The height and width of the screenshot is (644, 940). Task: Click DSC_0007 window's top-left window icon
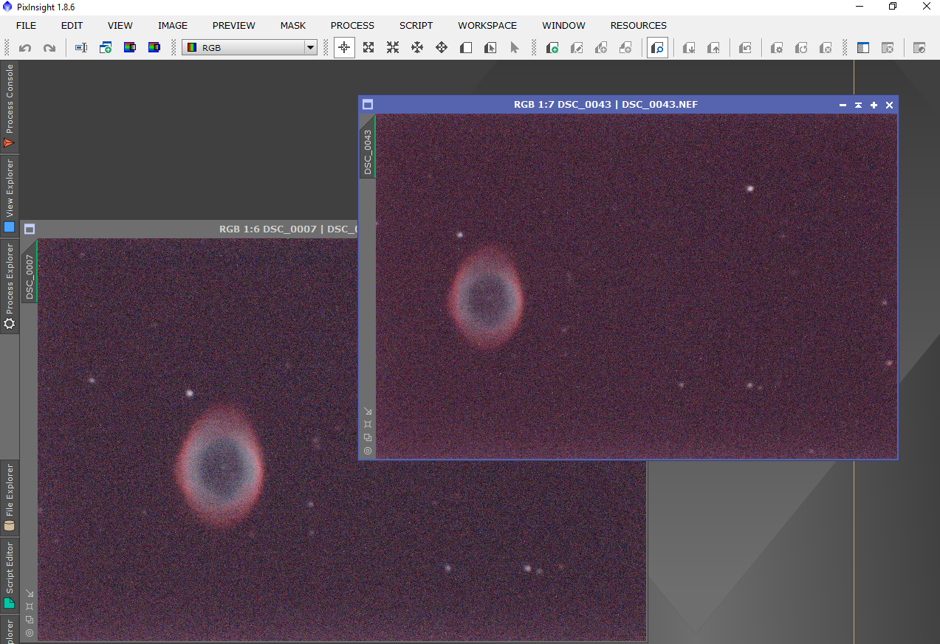pyautogui.click(x=29, y=229)
